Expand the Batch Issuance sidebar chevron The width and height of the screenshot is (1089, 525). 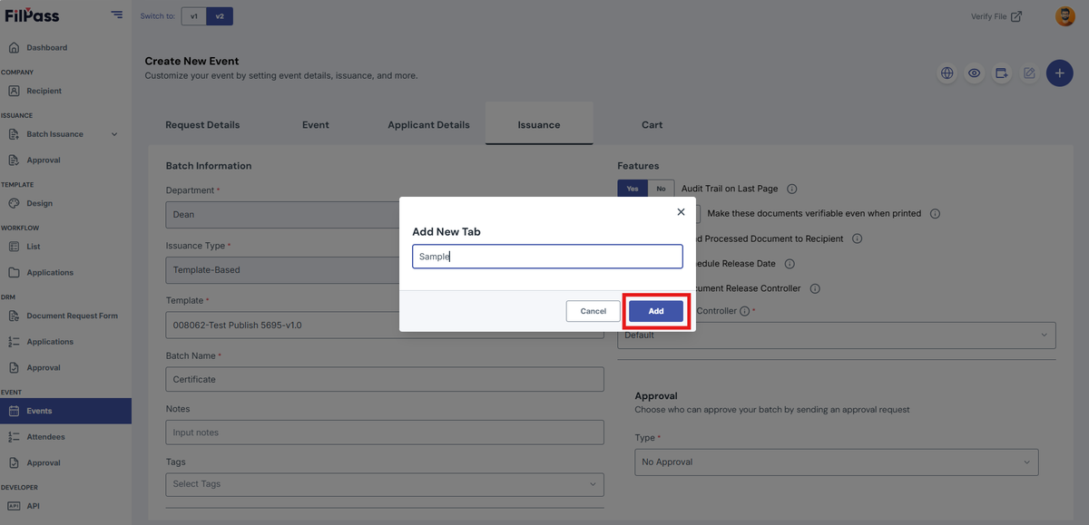coord(114,134)
